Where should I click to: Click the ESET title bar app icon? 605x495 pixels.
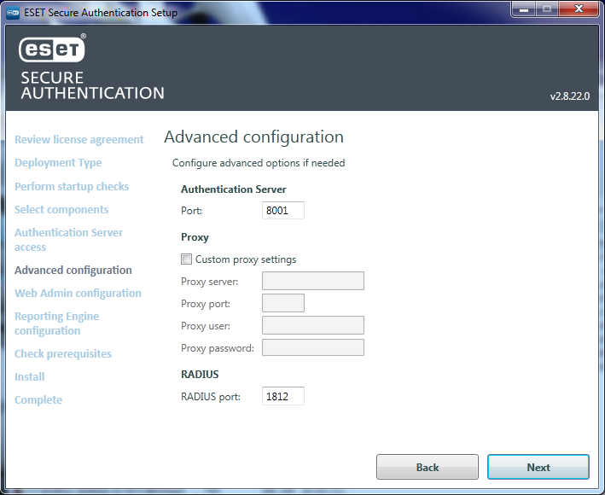pos(13,13)
